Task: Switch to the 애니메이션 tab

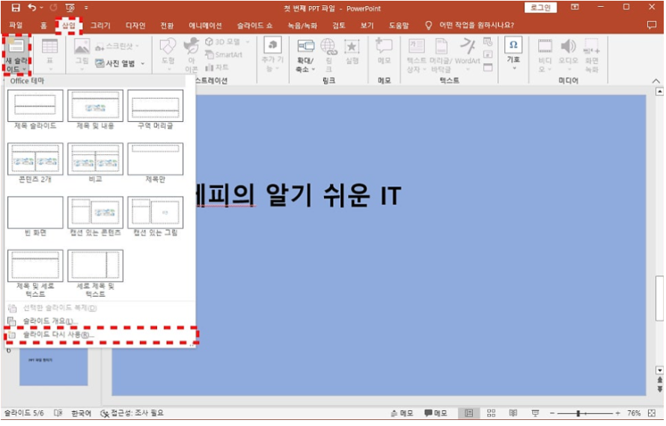Action: pyautogui.click(x=205, y=25)
